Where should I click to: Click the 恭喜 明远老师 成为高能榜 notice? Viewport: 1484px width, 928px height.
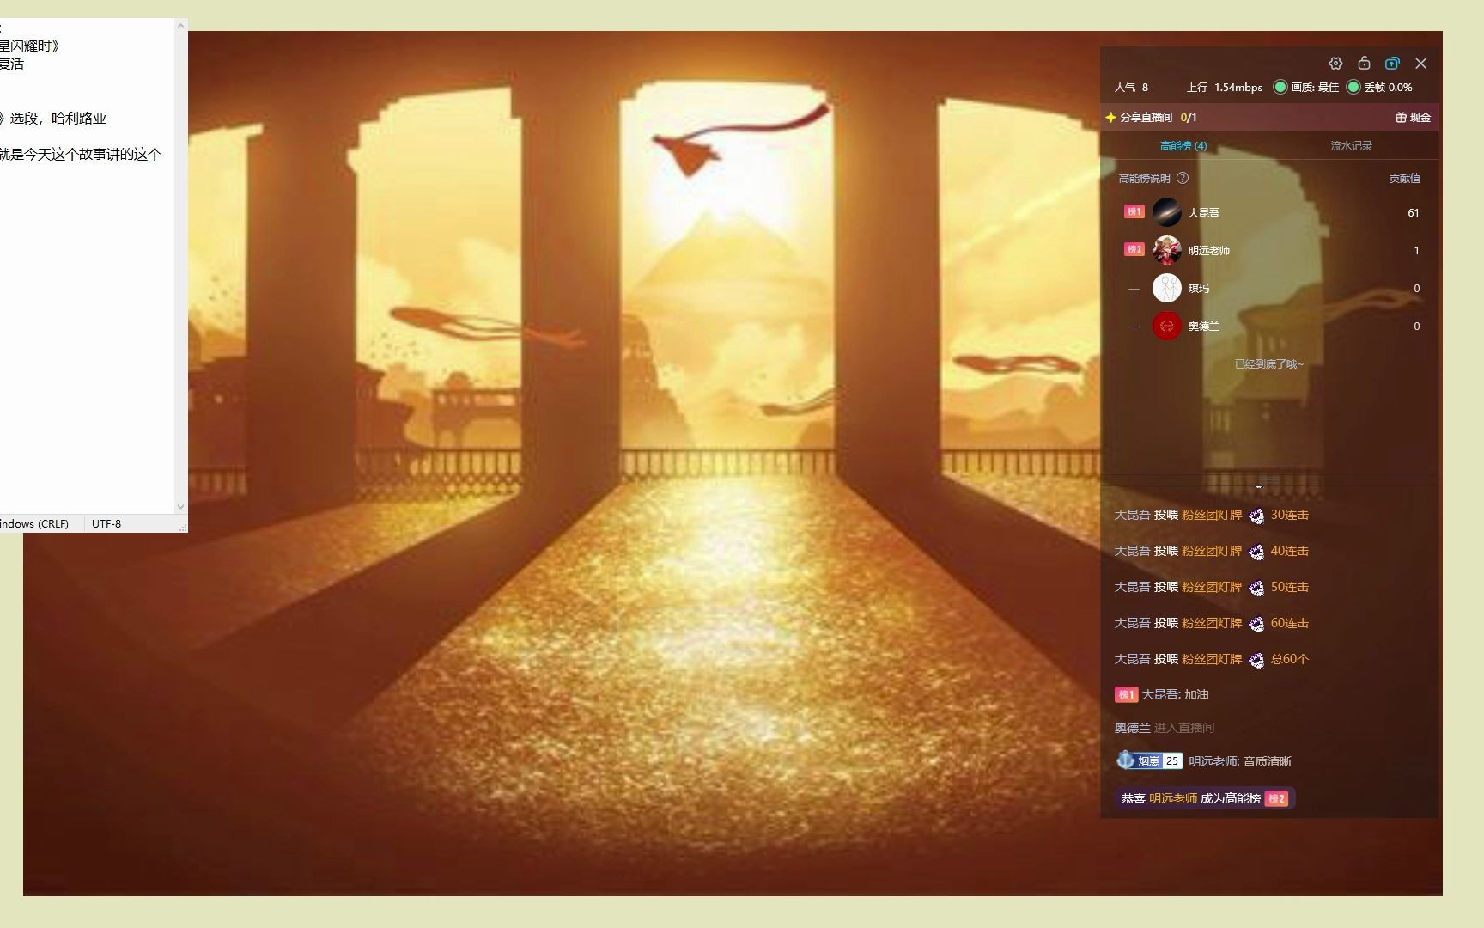[x=1205, y=798]
